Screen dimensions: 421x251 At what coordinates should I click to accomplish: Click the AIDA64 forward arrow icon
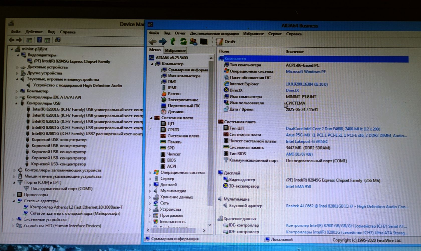[x=163, y=41]
